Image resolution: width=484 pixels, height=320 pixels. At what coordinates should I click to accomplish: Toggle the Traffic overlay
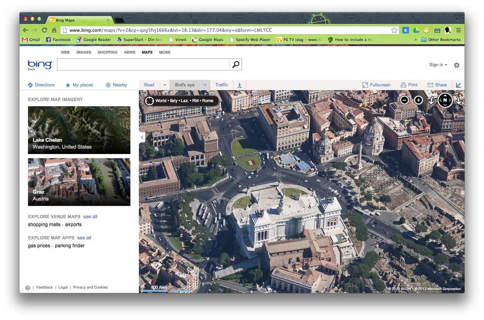pos(222,85)
